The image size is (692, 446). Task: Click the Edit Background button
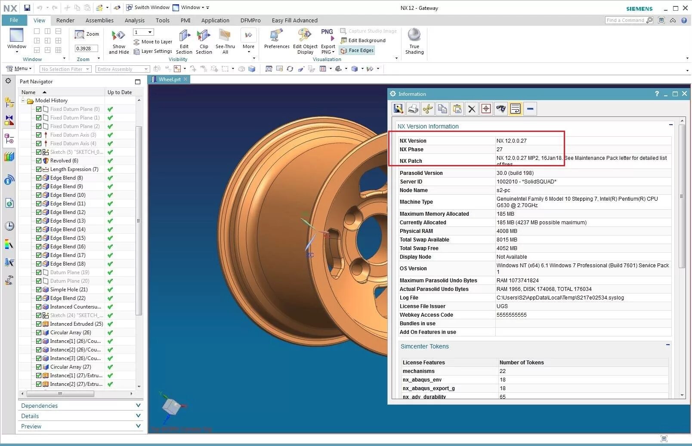click(363, 40)
